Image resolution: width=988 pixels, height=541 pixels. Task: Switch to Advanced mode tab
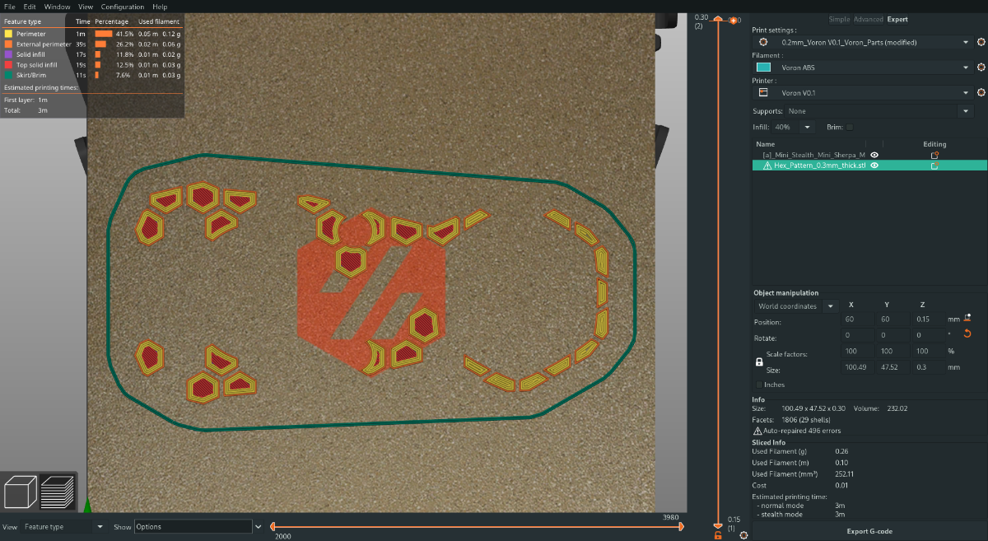pos(868,19)
